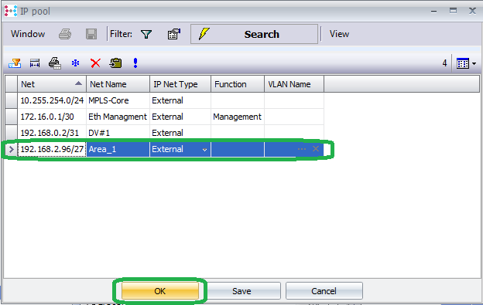Click the funnel filter icon

(x=146, y=34)
